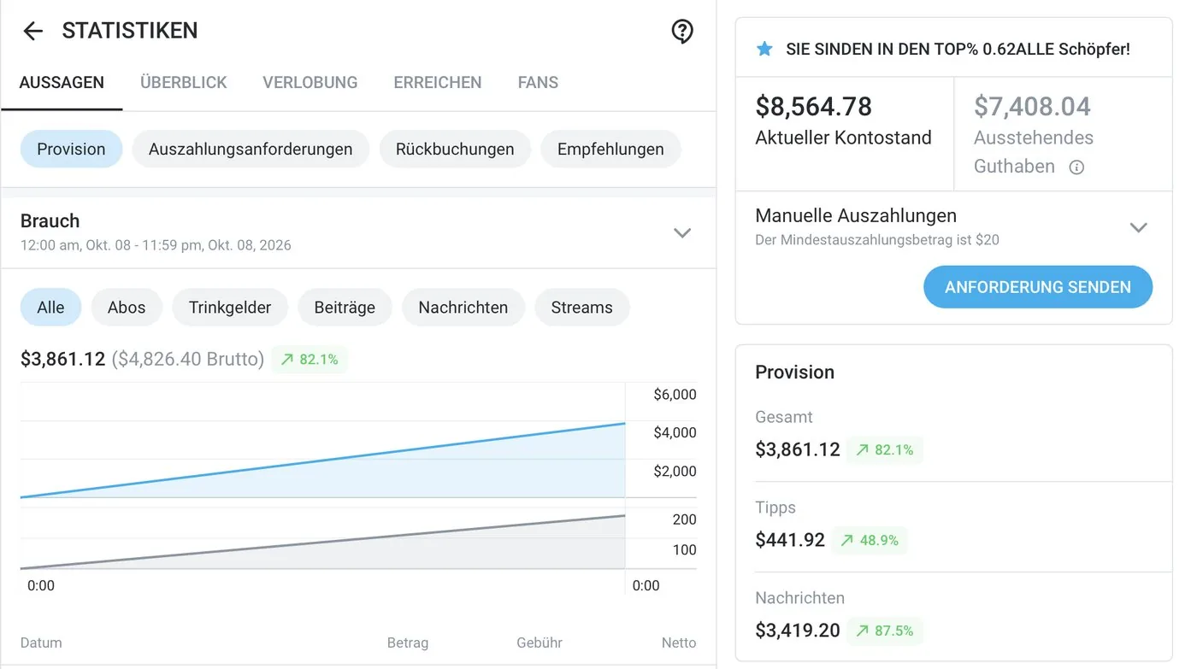1197x669 pixels.
Task: Click the STATISTIKEN page title
Action: (x=130, y=31)
